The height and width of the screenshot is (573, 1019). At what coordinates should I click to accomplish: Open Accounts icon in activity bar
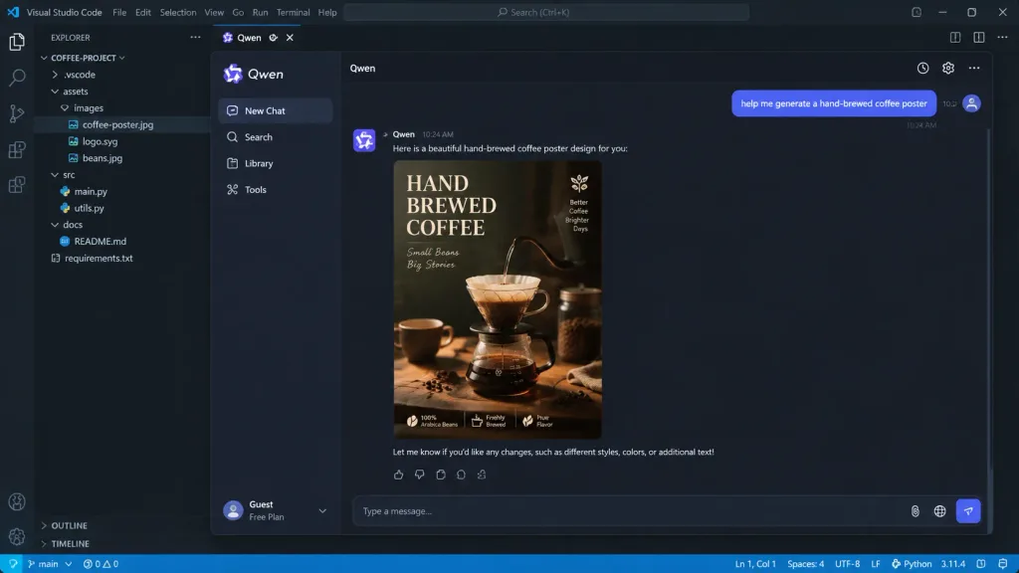tap(17, 501)
